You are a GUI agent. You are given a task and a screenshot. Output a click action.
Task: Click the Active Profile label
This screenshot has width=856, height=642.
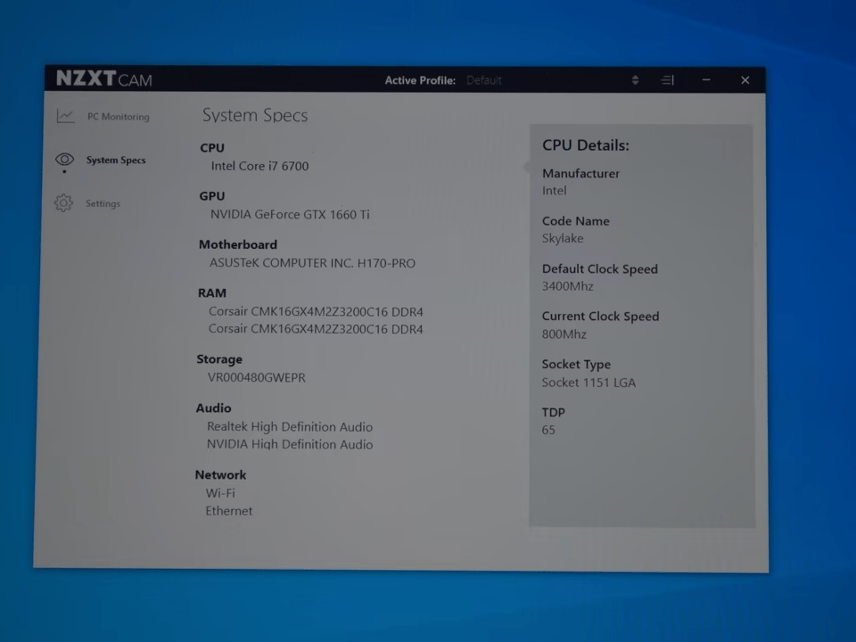tap(420, 80)
